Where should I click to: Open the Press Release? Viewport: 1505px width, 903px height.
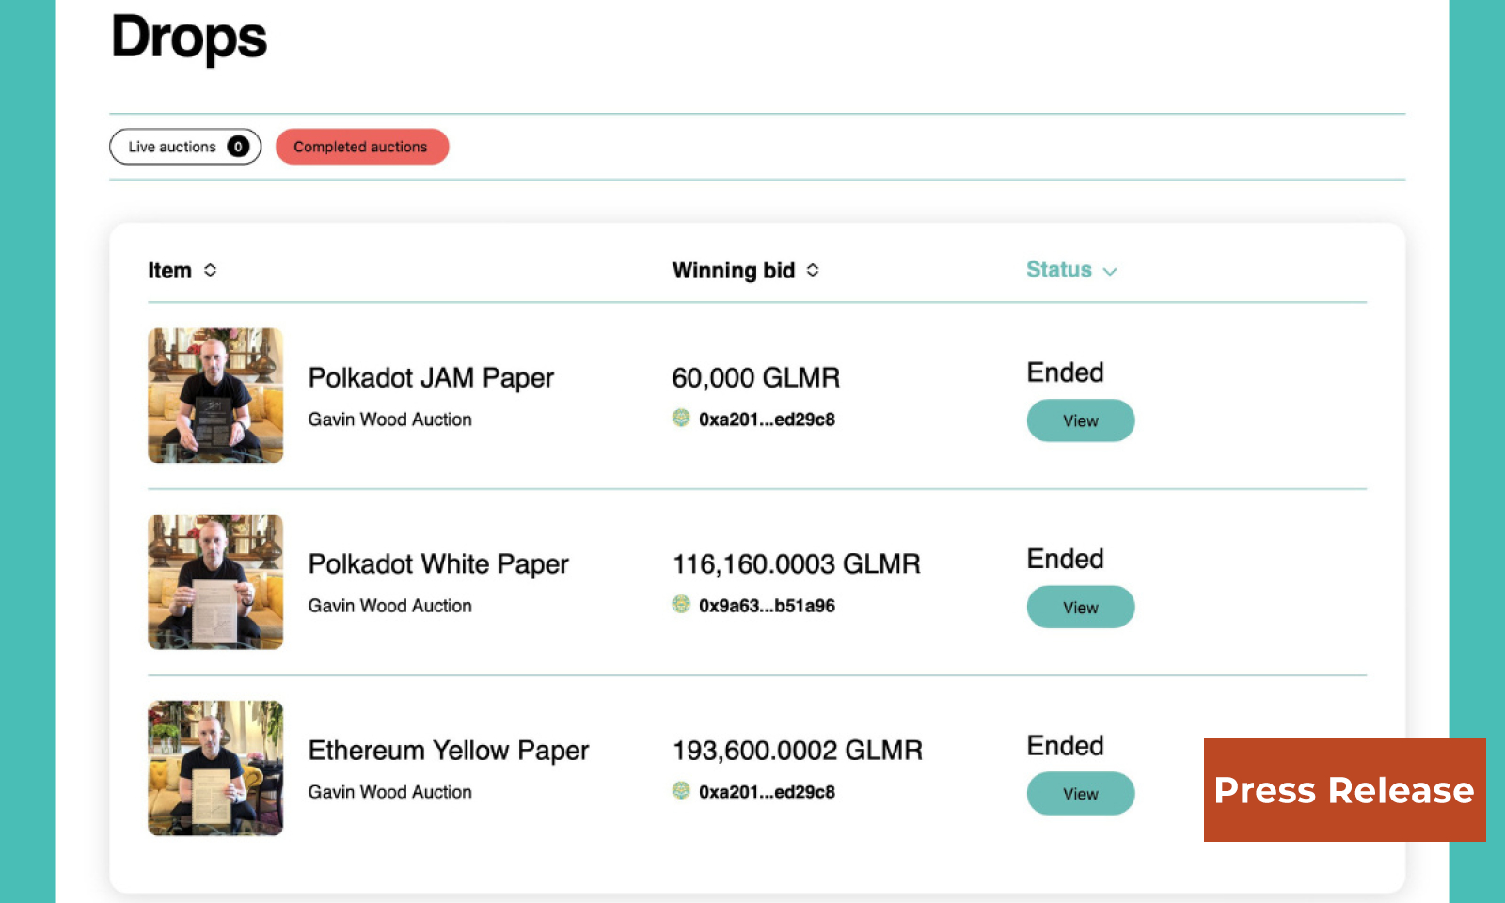[x=1343, y=790]
